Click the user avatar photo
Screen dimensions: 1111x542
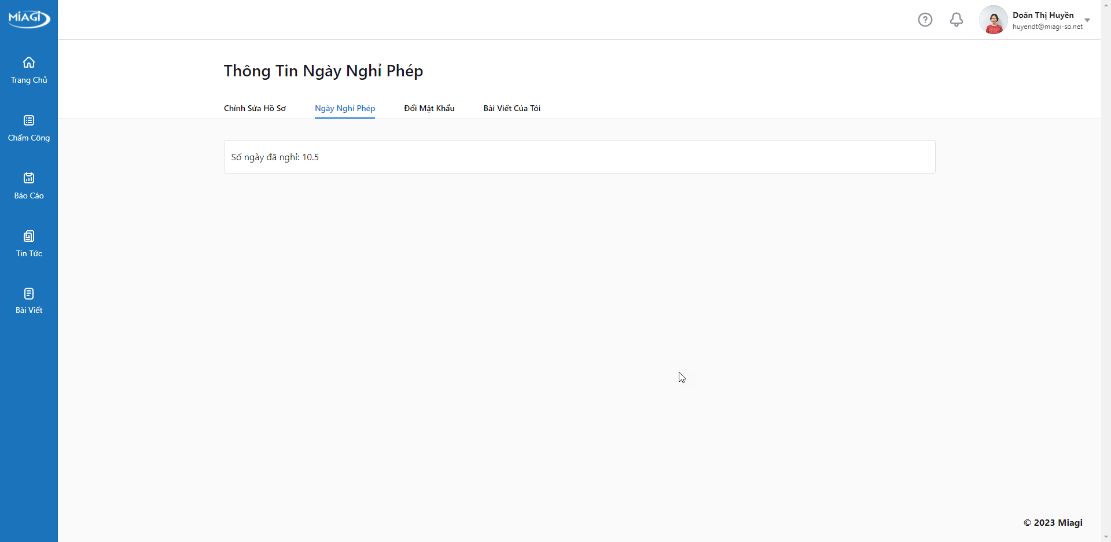point(994,20)
